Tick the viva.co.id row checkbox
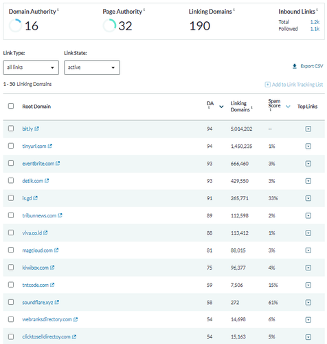The width and height of the screenshot is (327, 344). coord(11,233)
